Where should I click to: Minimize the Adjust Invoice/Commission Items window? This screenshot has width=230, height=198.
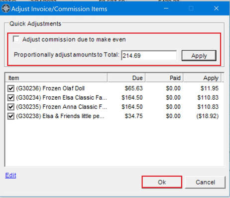166,8
